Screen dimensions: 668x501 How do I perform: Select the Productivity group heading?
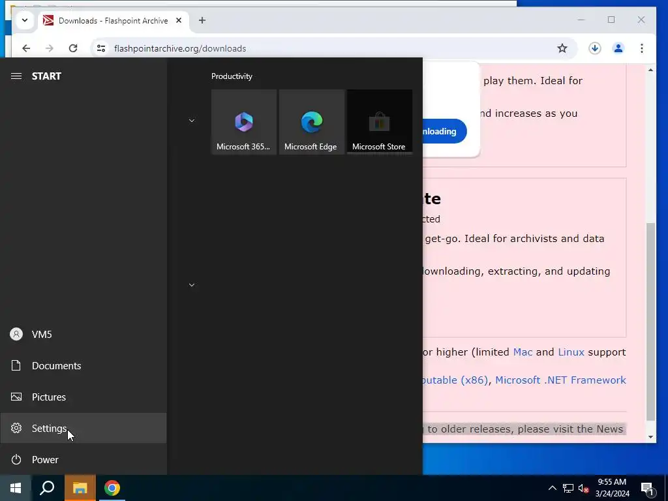coord(232,76)
